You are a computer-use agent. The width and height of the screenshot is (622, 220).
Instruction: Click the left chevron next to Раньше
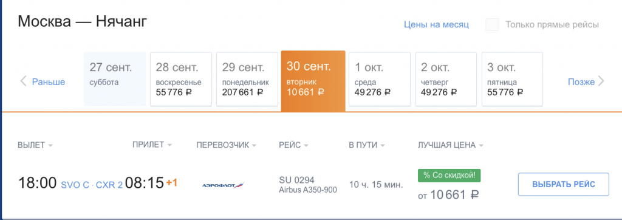coord(24,82)
